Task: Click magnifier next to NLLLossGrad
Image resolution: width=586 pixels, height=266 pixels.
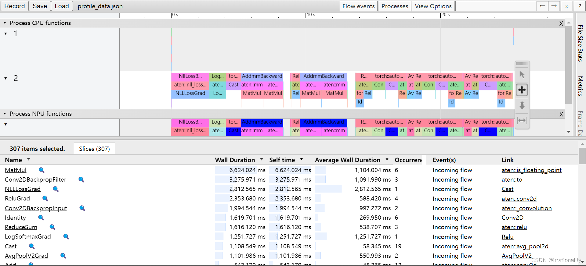Action: point(56,189)
